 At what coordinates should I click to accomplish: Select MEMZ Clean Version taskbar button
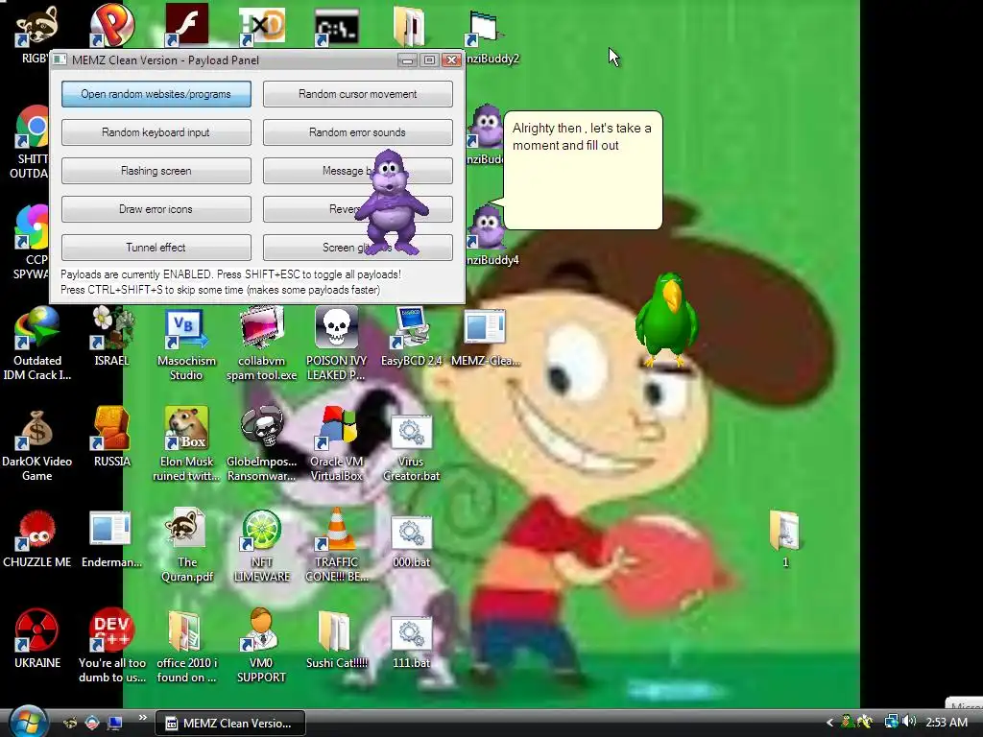[230, 724]
